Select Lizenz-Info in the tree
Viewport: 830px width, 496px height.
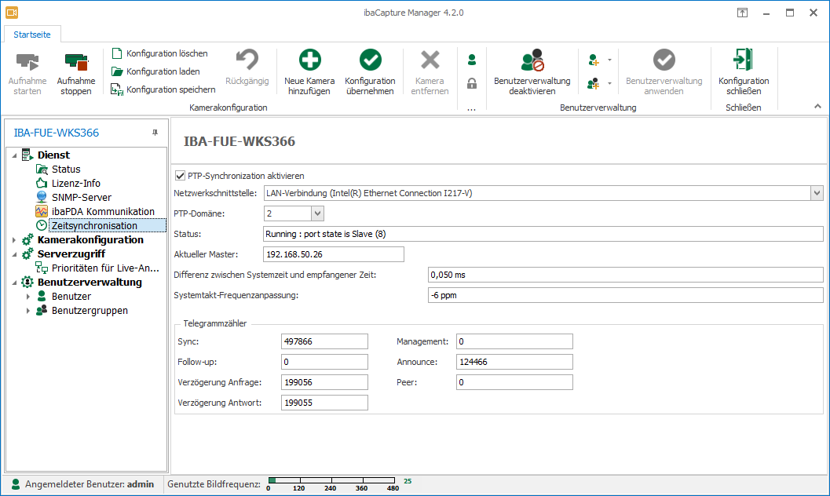tap(75, 184)
